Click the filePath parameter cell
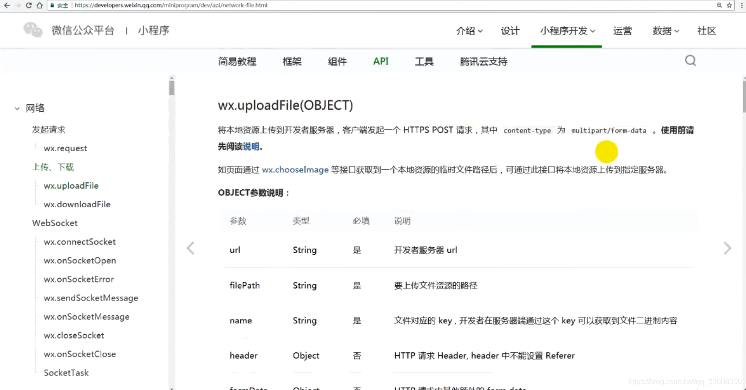Viewport: 746px width, 390px height. point(244,286)
